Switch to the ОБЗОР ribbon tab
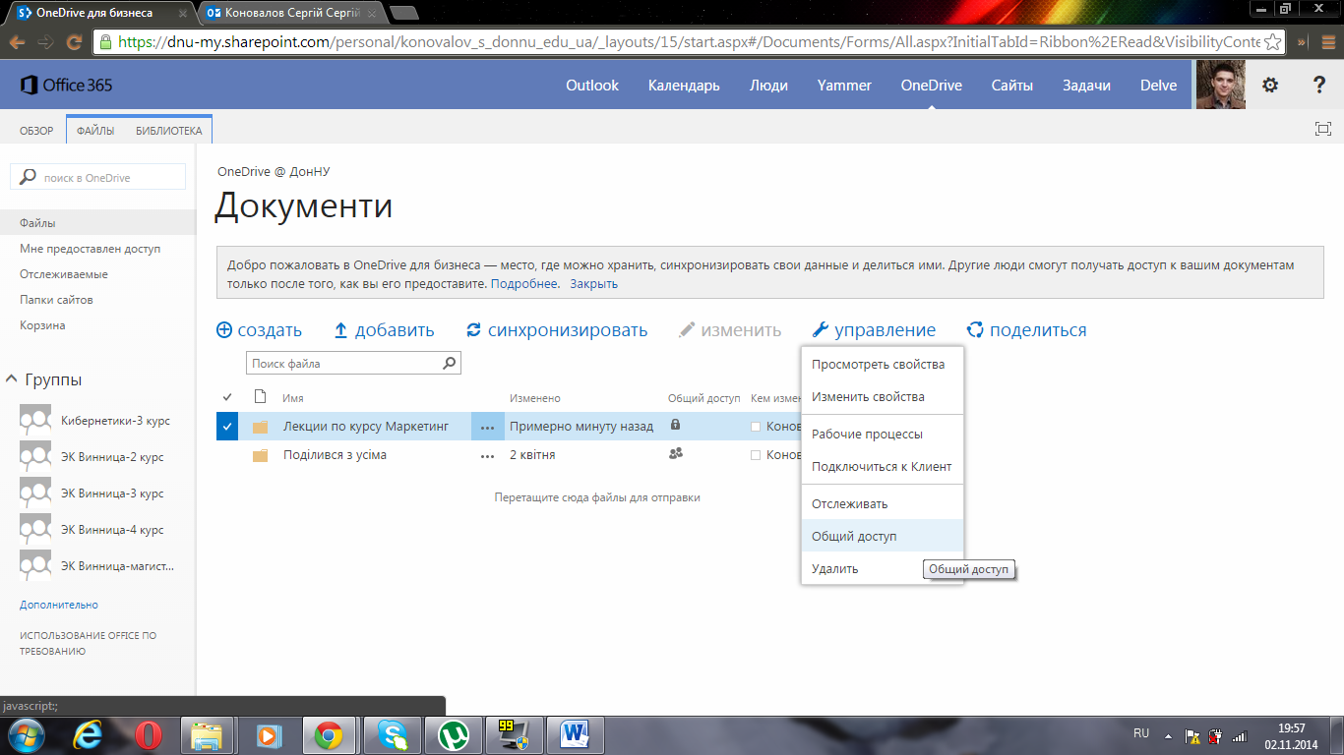The height and width of the screenshot is (755, 1344). coord(36,131)
